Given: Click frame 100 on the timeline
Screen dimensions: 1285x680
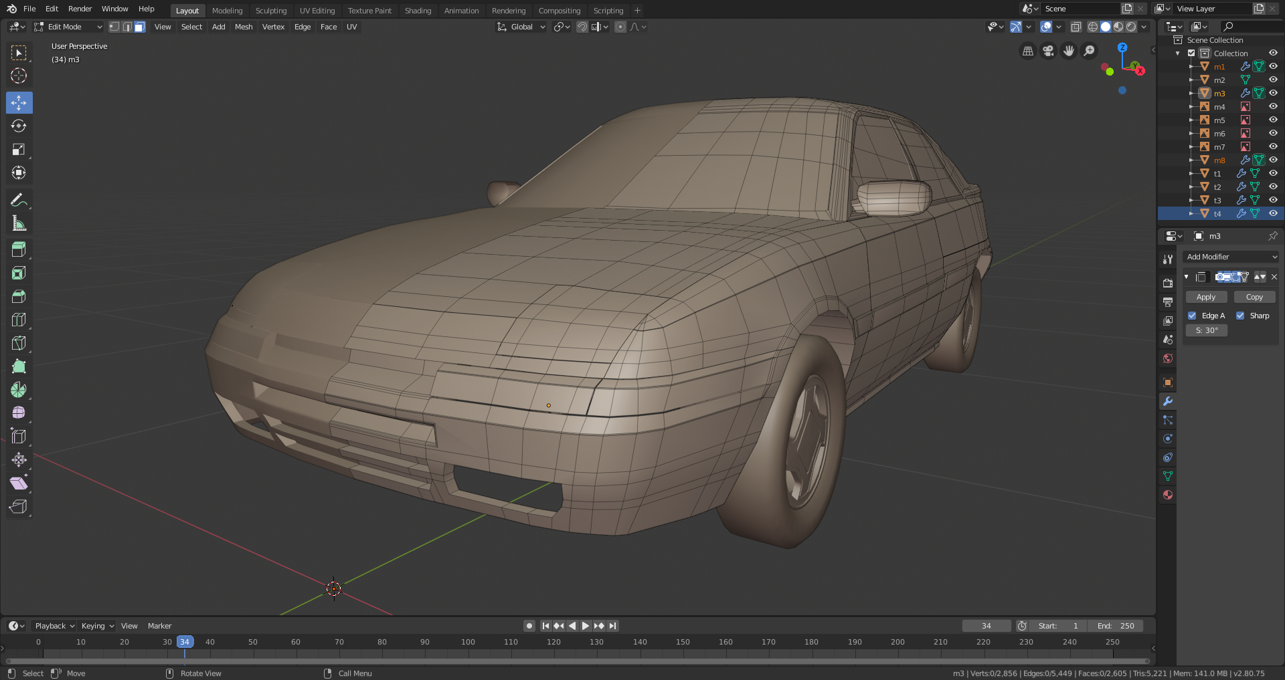Looking at the screenshot, I should [468, 642].
